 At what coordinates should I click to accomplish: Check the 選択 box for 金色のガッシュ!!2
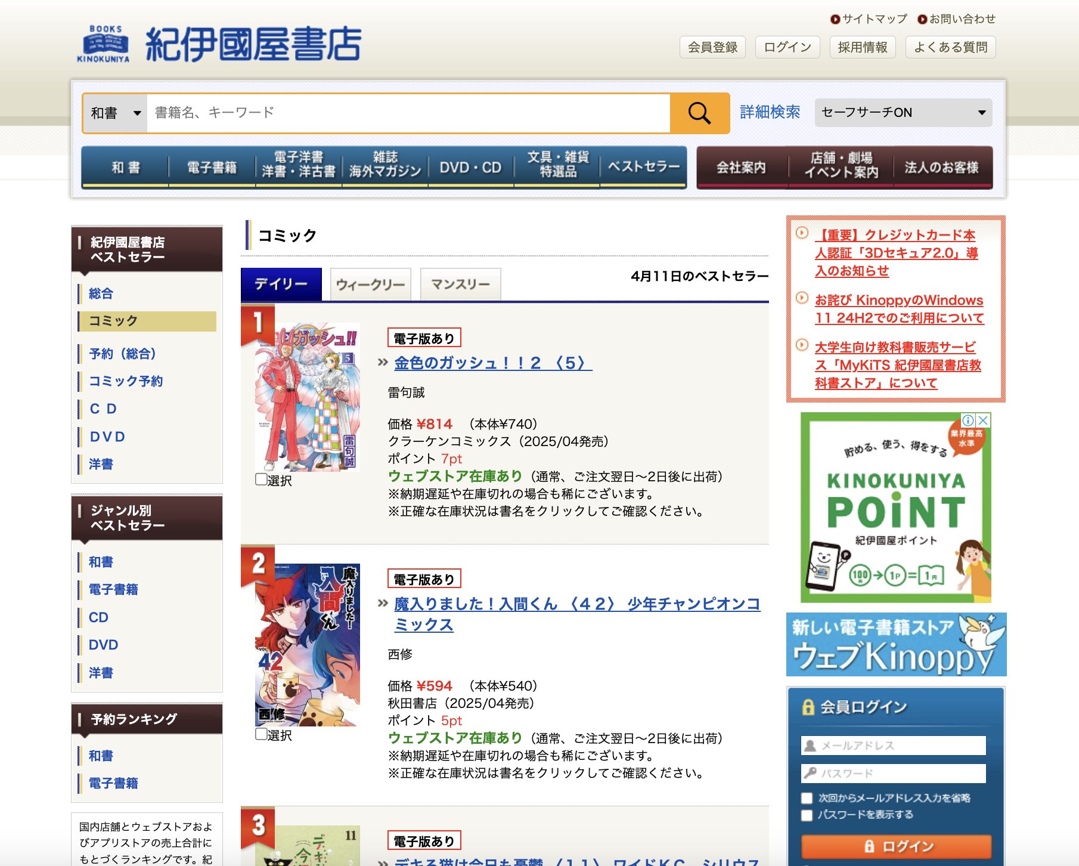click(261, 479)
